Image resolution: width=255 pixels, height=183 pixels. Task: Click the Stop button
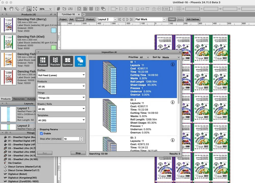tap(78, 153)
